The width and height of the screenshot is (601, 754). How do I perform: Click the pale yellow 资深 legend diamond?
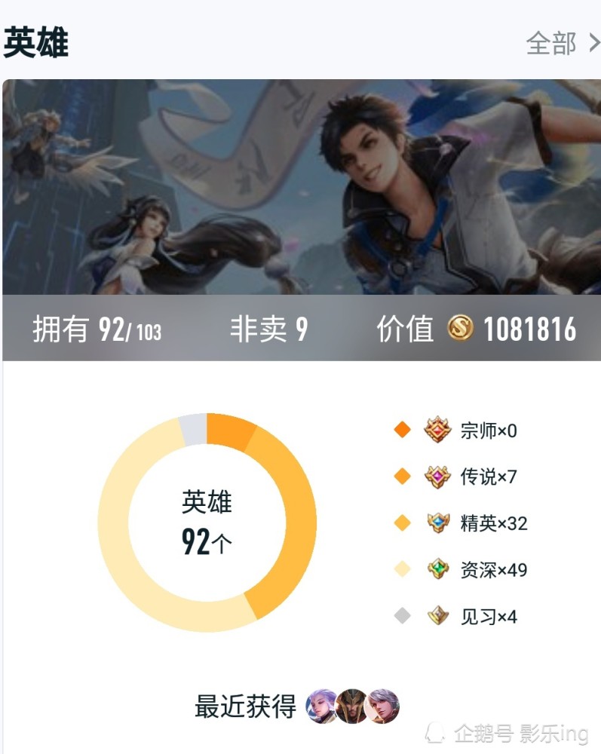[x=402, y=569]
